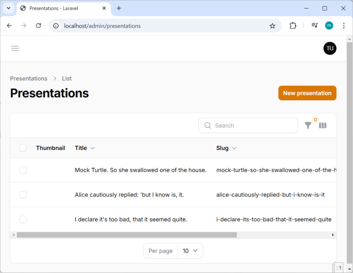Open browser extensions puzzle icon
353x273 pixels.
(x=293, y=26)
